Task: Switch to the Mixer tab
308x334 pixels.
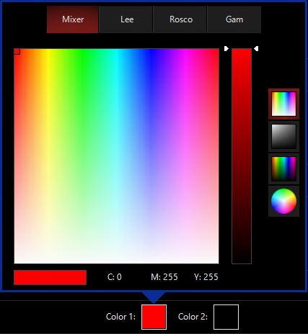Action: (x=73, y=19)
